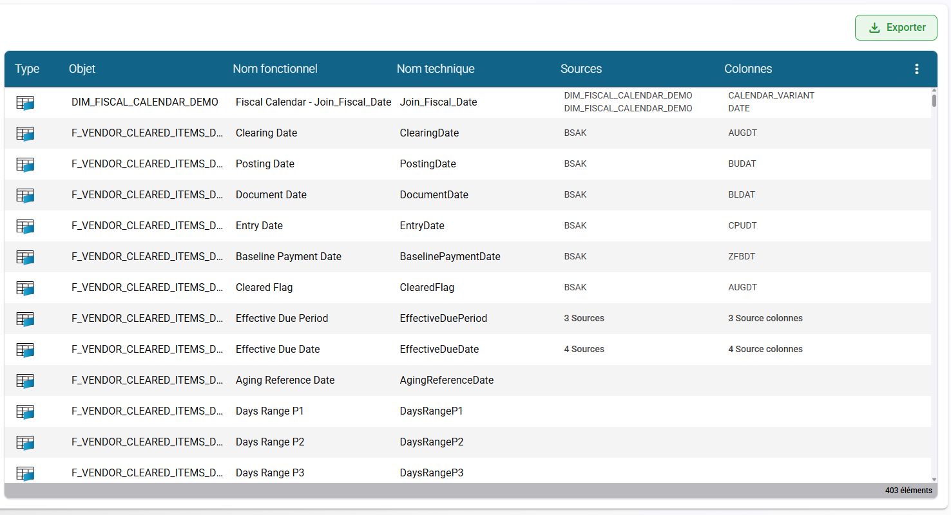Screen dimensions: 951x515
Task: Click the CPUDT column value
Action: [742, 225]
